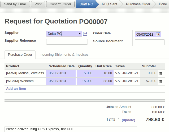The height and width of the screenshot is (132, 169).
Task: Expand the Supplier dropdown arrow
Action: tap(80, 34)
